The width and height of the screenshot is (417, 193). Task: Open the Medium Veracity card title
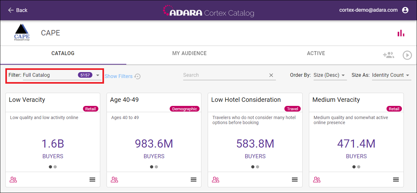click(x=336, y=100)
